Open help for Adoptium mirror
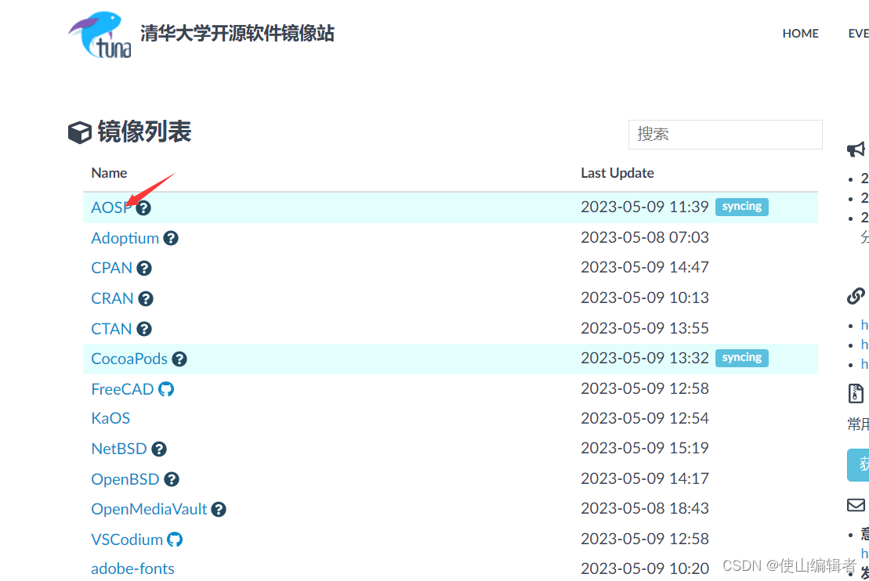This screenshot has height=581, width=869. point(171,238)
